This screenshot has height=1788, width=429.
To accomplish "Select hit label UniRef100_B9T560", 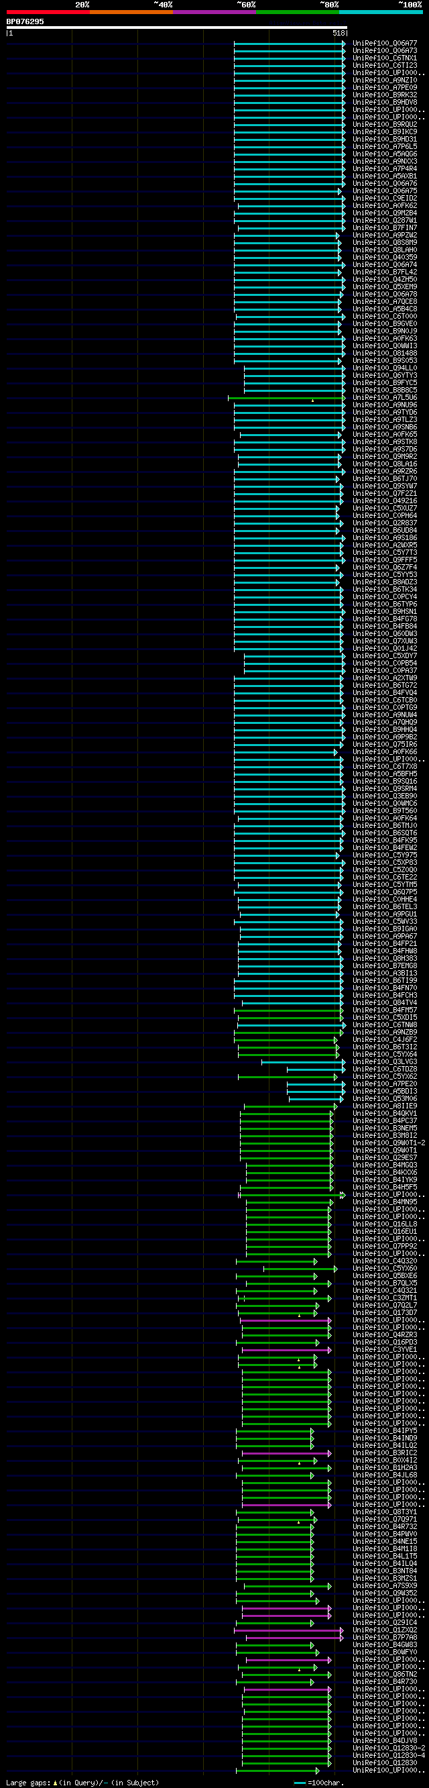I will 385,810.
